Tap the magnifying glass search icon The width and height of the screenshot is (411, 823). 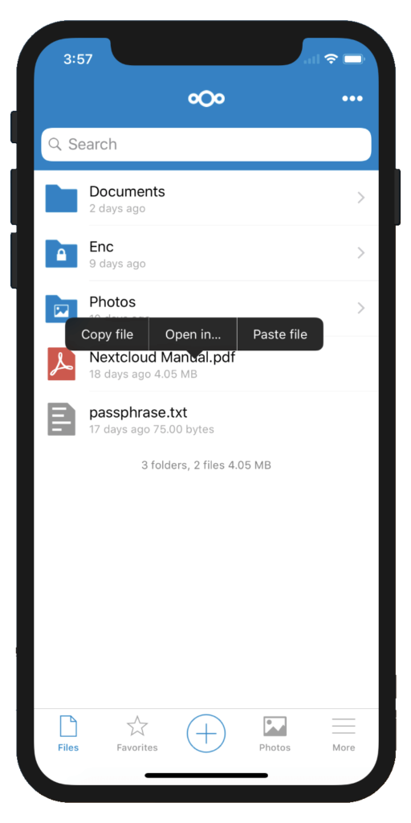point(55,144)
